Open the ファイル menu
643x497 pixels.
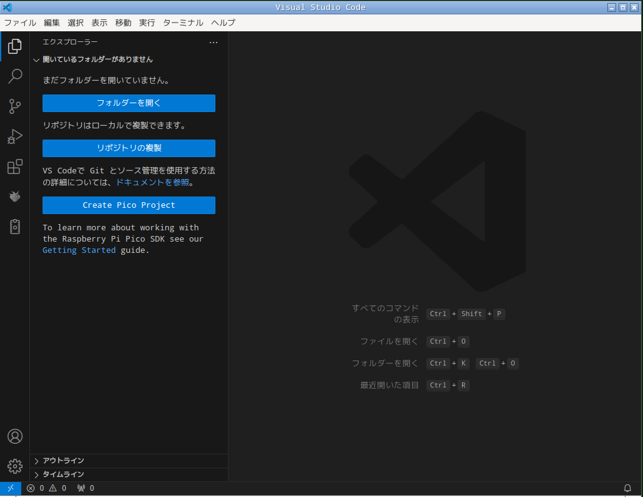click(x=20, y=23)
